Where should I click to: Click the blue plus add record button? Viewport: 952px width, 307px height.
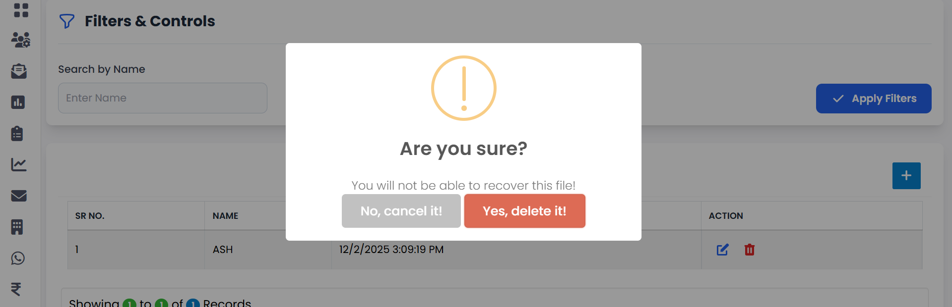click(906, 176)
